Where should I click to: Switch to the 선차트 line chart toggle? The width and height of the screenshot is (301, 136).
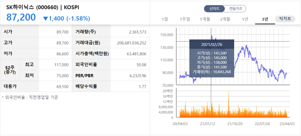click(x=214, y=9)
